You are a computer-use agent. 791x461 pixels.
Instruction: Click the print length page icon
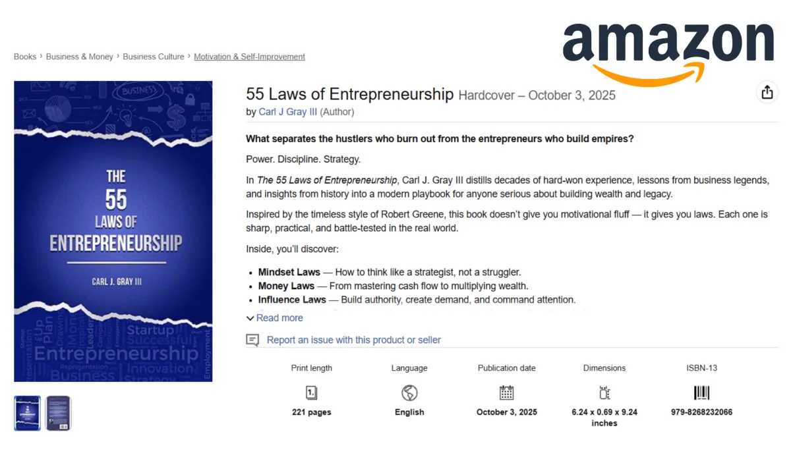point(311,393)
